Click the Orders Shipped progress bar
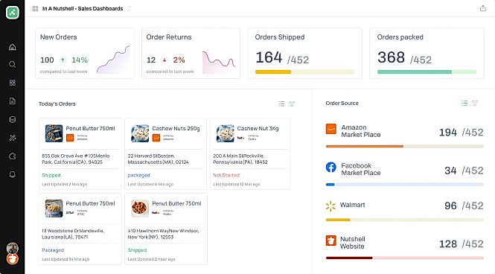The image size is (495, 274). point(304,72)
